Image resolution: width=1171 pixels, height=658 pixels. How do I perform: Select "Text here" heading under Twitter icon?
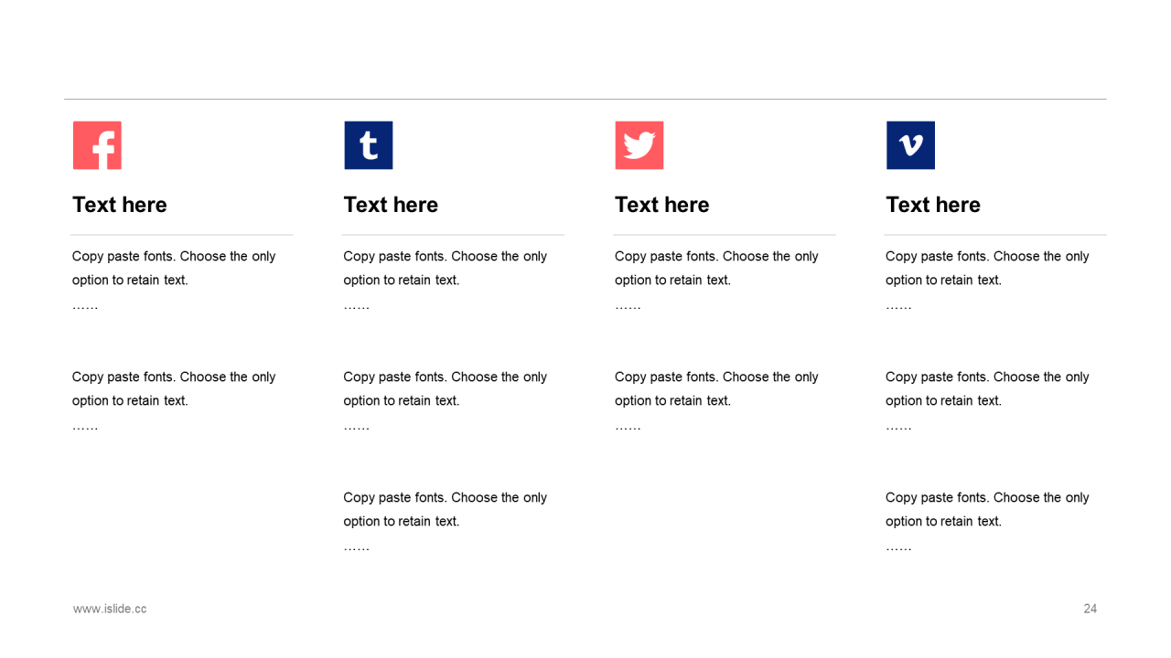click(x=662, y=205)
